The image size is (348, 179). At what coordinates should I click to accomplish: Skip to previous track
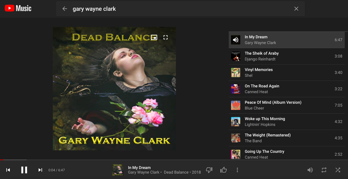pos(8,170)
